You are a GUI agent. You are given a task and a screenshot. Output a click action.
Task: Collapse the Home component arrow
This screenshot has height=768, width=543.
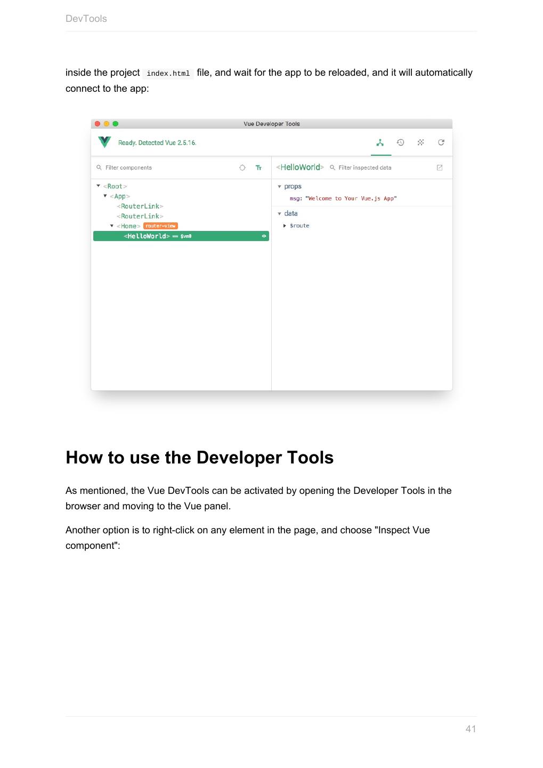click(x=112, y=226)
